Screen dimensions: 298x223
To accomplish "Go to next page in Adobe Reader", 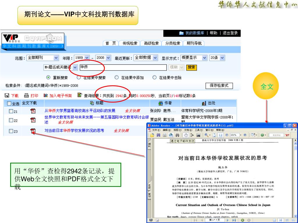I will coord(228,220).
